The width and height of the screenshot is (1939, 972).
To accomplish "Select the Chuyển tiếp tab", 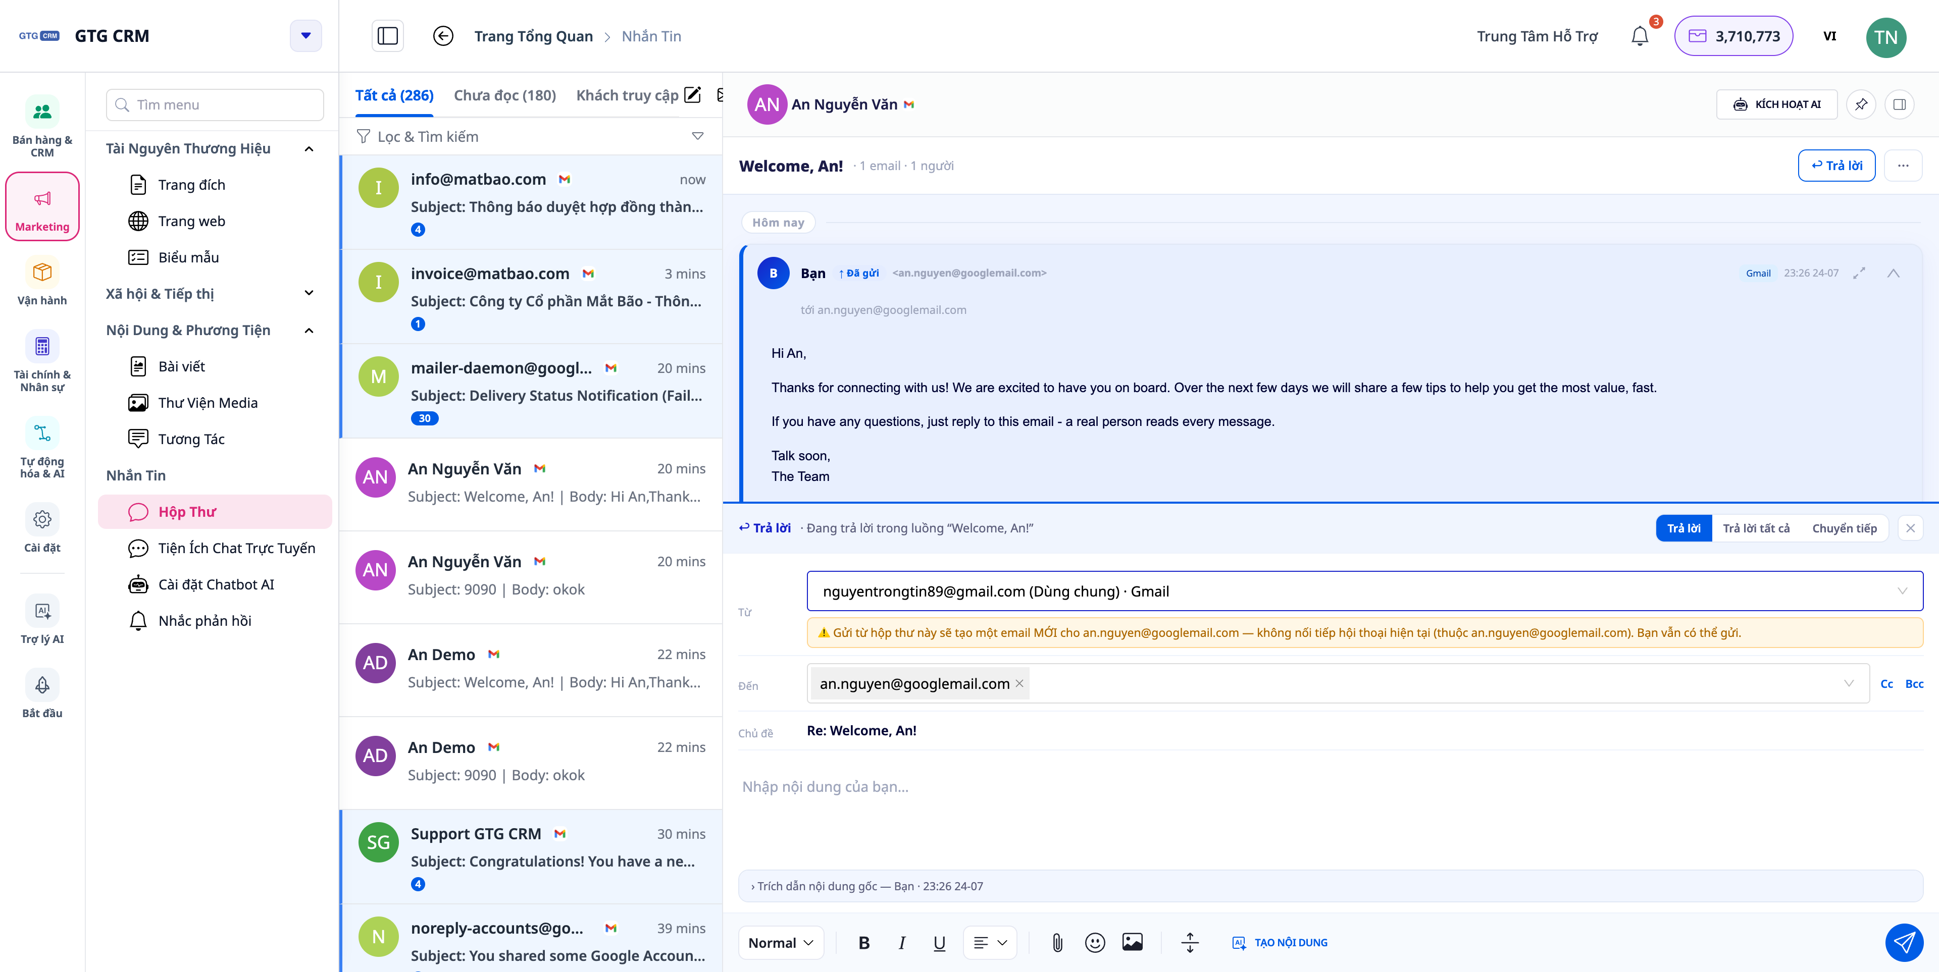I will pyautogui.click(x=1844, y=528).
